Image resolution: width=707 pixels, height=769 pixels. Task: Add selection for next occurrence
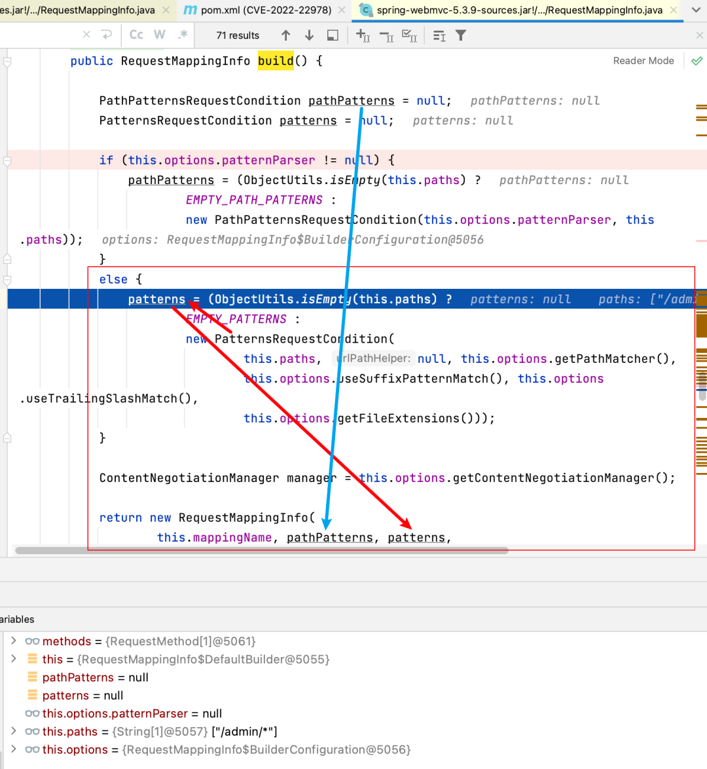point(363,35)
